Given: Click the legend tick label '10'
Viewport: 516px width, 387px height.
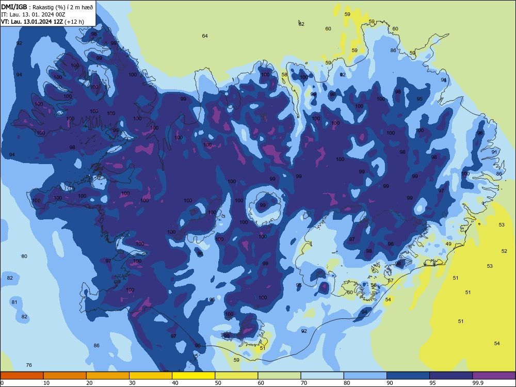Looking at the screenshot, I should click(x=46, y=383).
